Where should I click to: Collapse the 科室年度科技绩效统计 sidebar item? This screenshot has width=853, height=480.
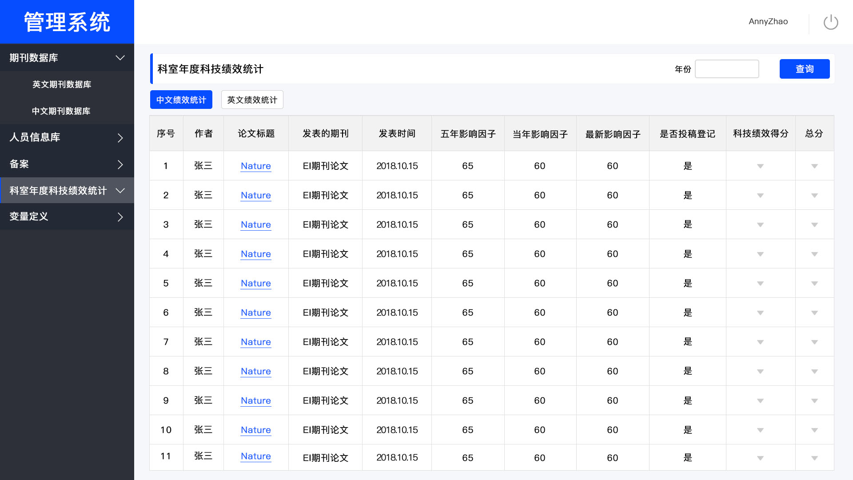pyautogui.click(x=120, y=191)
